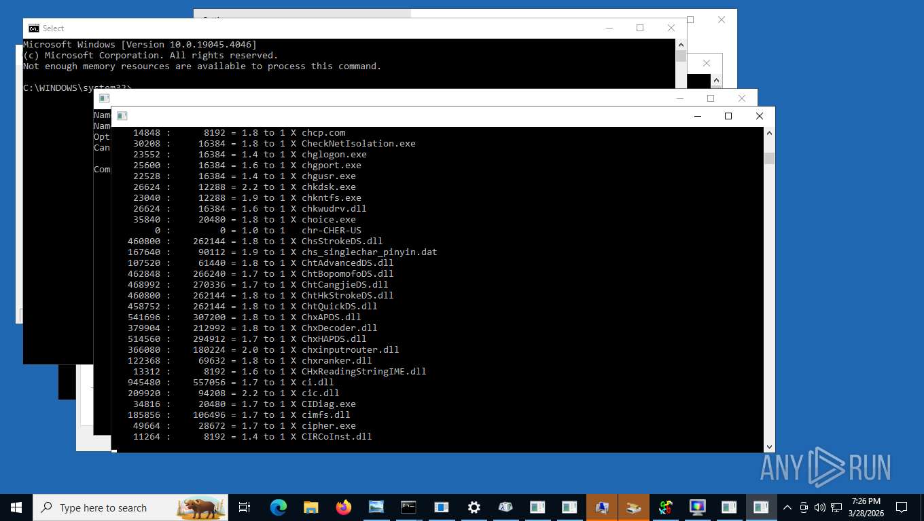Click the cipher.exe output line

(244, 425)
